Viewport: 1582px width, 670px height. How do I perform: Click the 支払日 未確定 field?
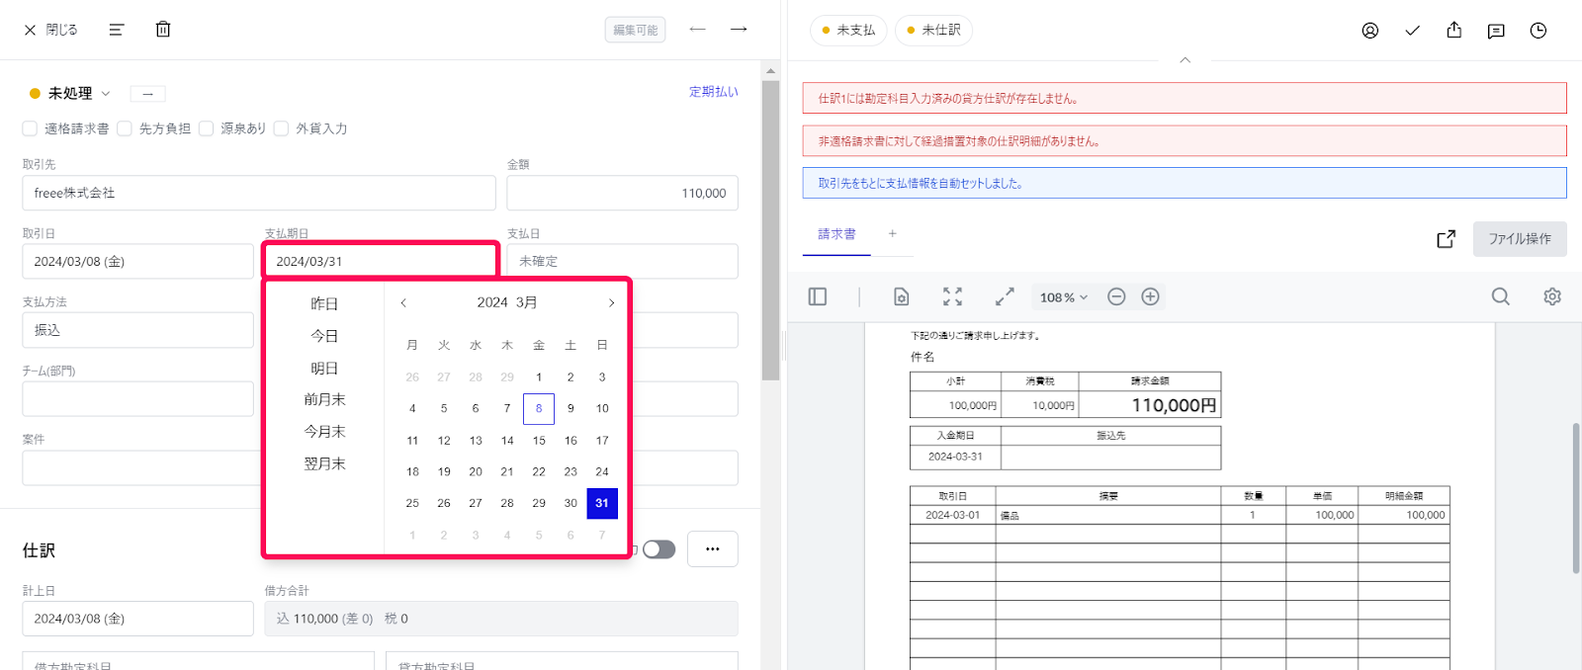click(622, 261)
